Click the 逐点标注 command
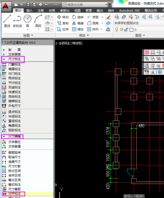Screen dimensions: 164x198 14,112
